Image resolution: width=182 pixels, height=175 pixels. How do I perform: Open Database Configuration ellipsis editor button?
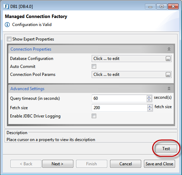tap(168, 59)
